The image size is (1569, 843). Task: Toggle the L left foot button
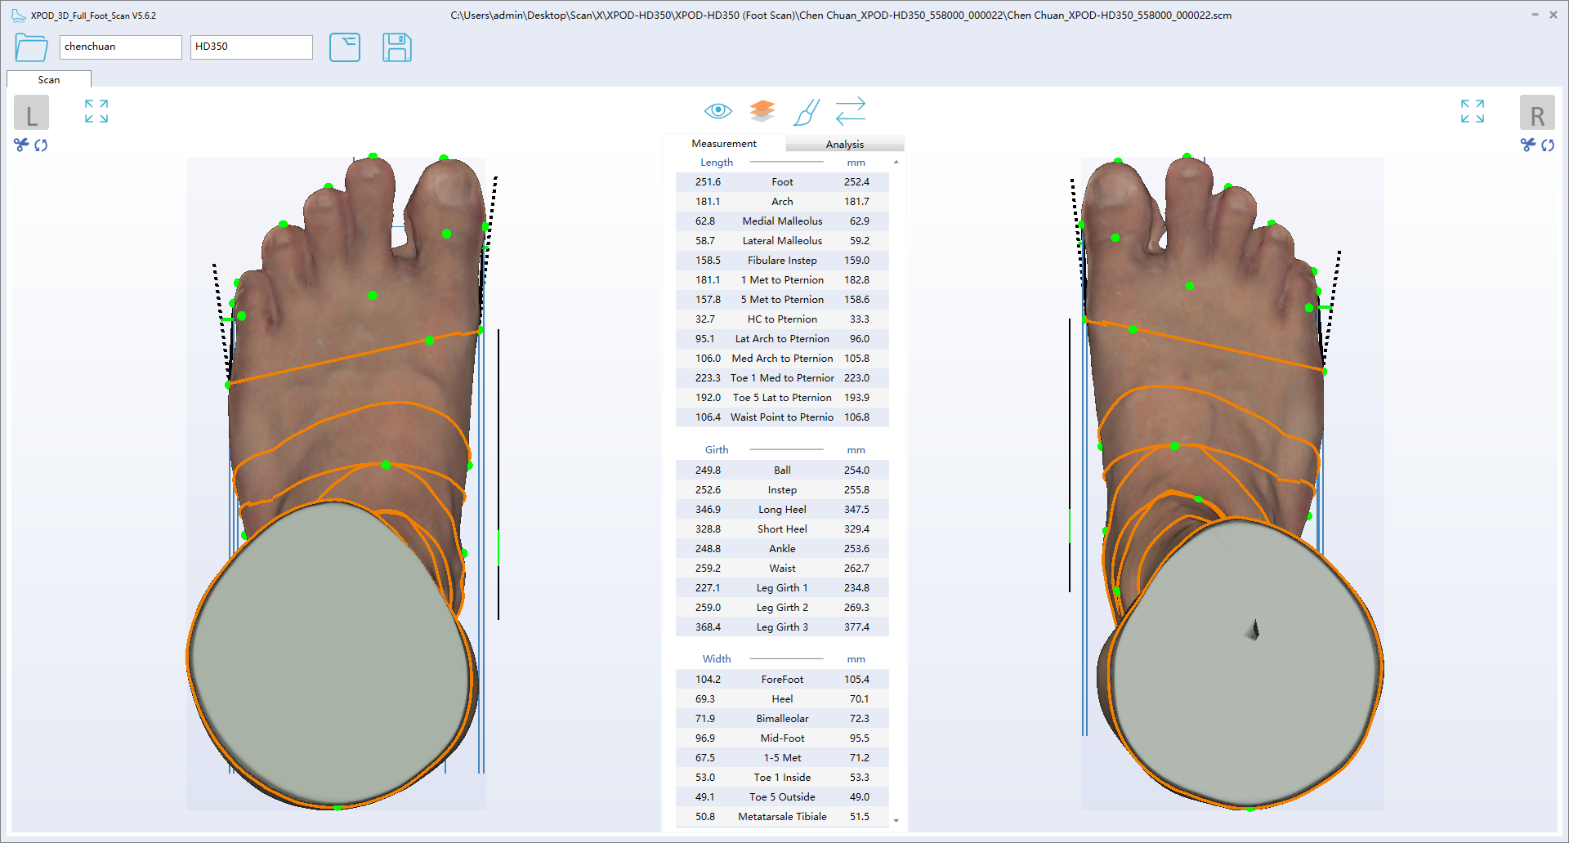click(31, 113)
